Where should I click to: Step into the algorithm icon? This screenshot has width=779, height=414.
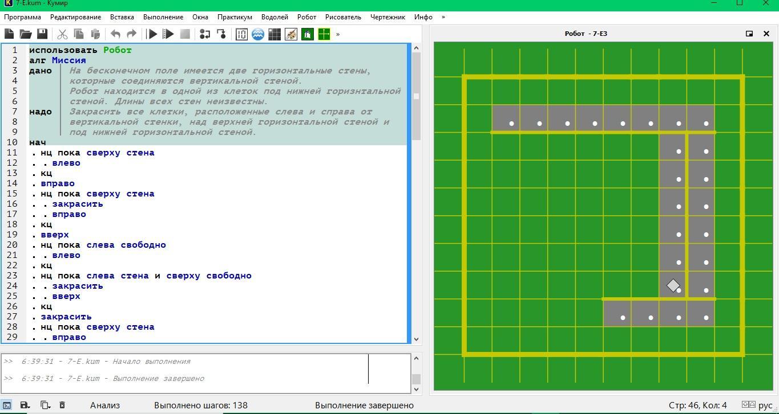pos(221,34)
